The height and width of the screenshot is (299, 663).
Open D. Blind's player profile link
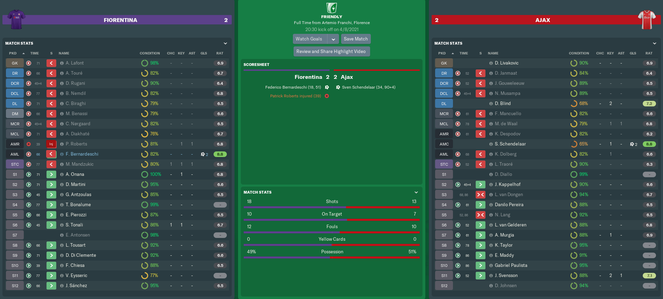tap(503, 104)
